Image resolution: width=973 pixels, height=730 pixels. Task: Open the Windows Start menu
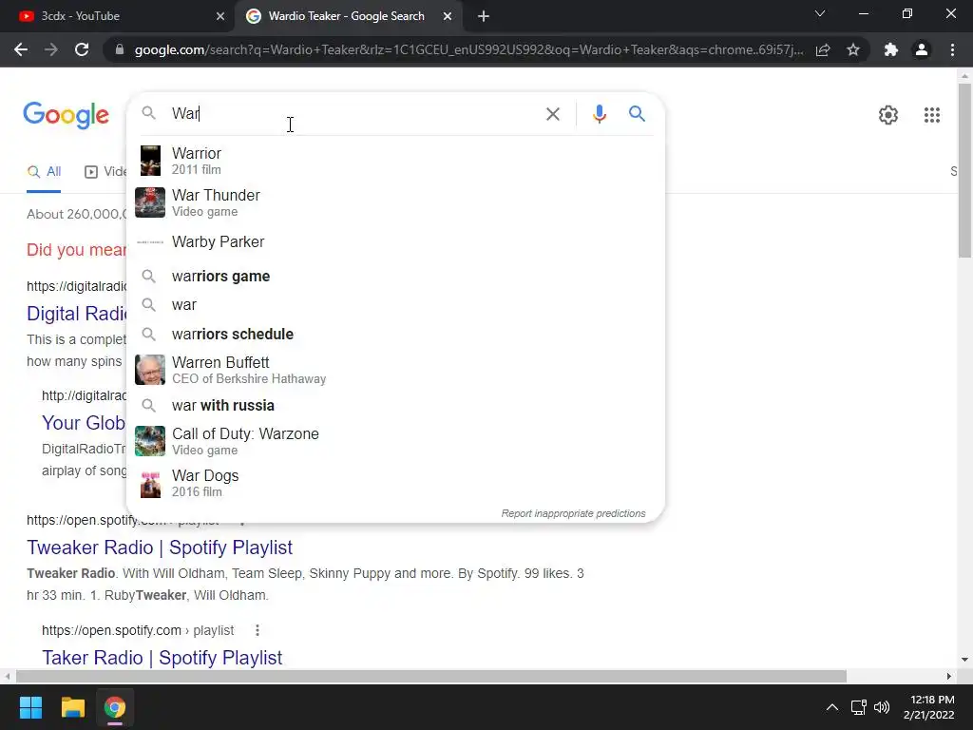coord(30,707)
